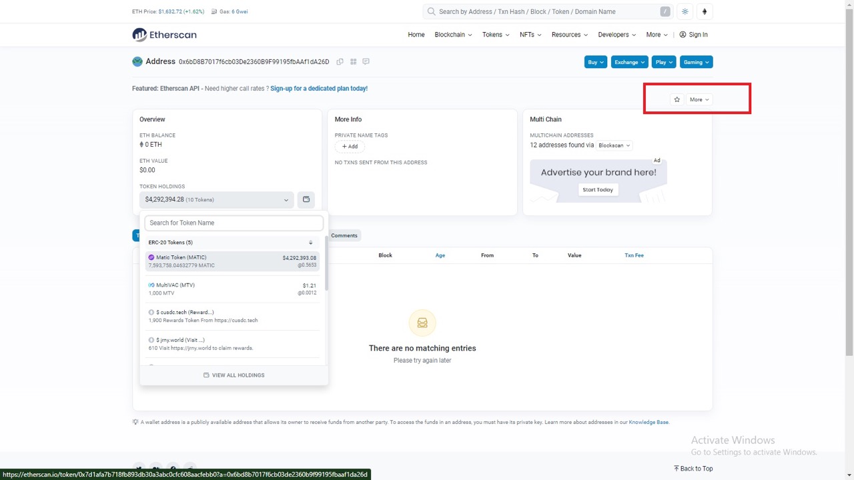Screen dimensions: 854x480
Task: Select the MultiVAC (MTV) row
Action: coord(233,289)
